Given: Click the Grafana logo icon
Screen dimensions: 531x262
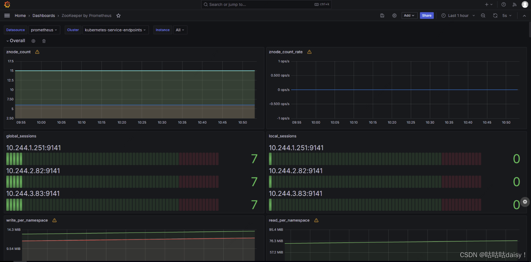Looking at the screenshot, I should 7,4.
